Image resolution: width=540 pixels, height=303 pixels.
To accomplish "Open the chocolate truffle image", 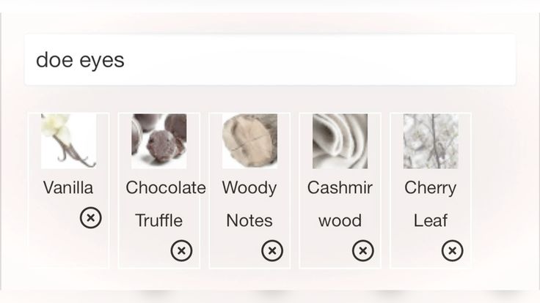I will [158, 141].
